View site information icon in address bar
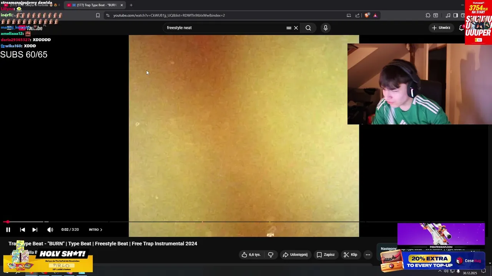 (x=108, y=15)
